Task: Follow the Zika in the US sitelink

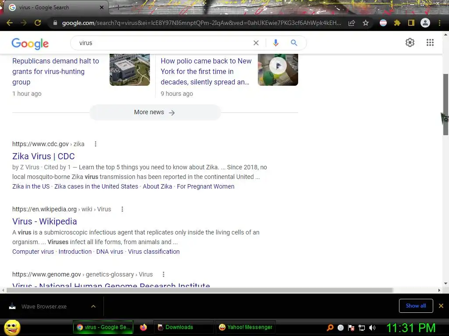Action: [31, 186]
